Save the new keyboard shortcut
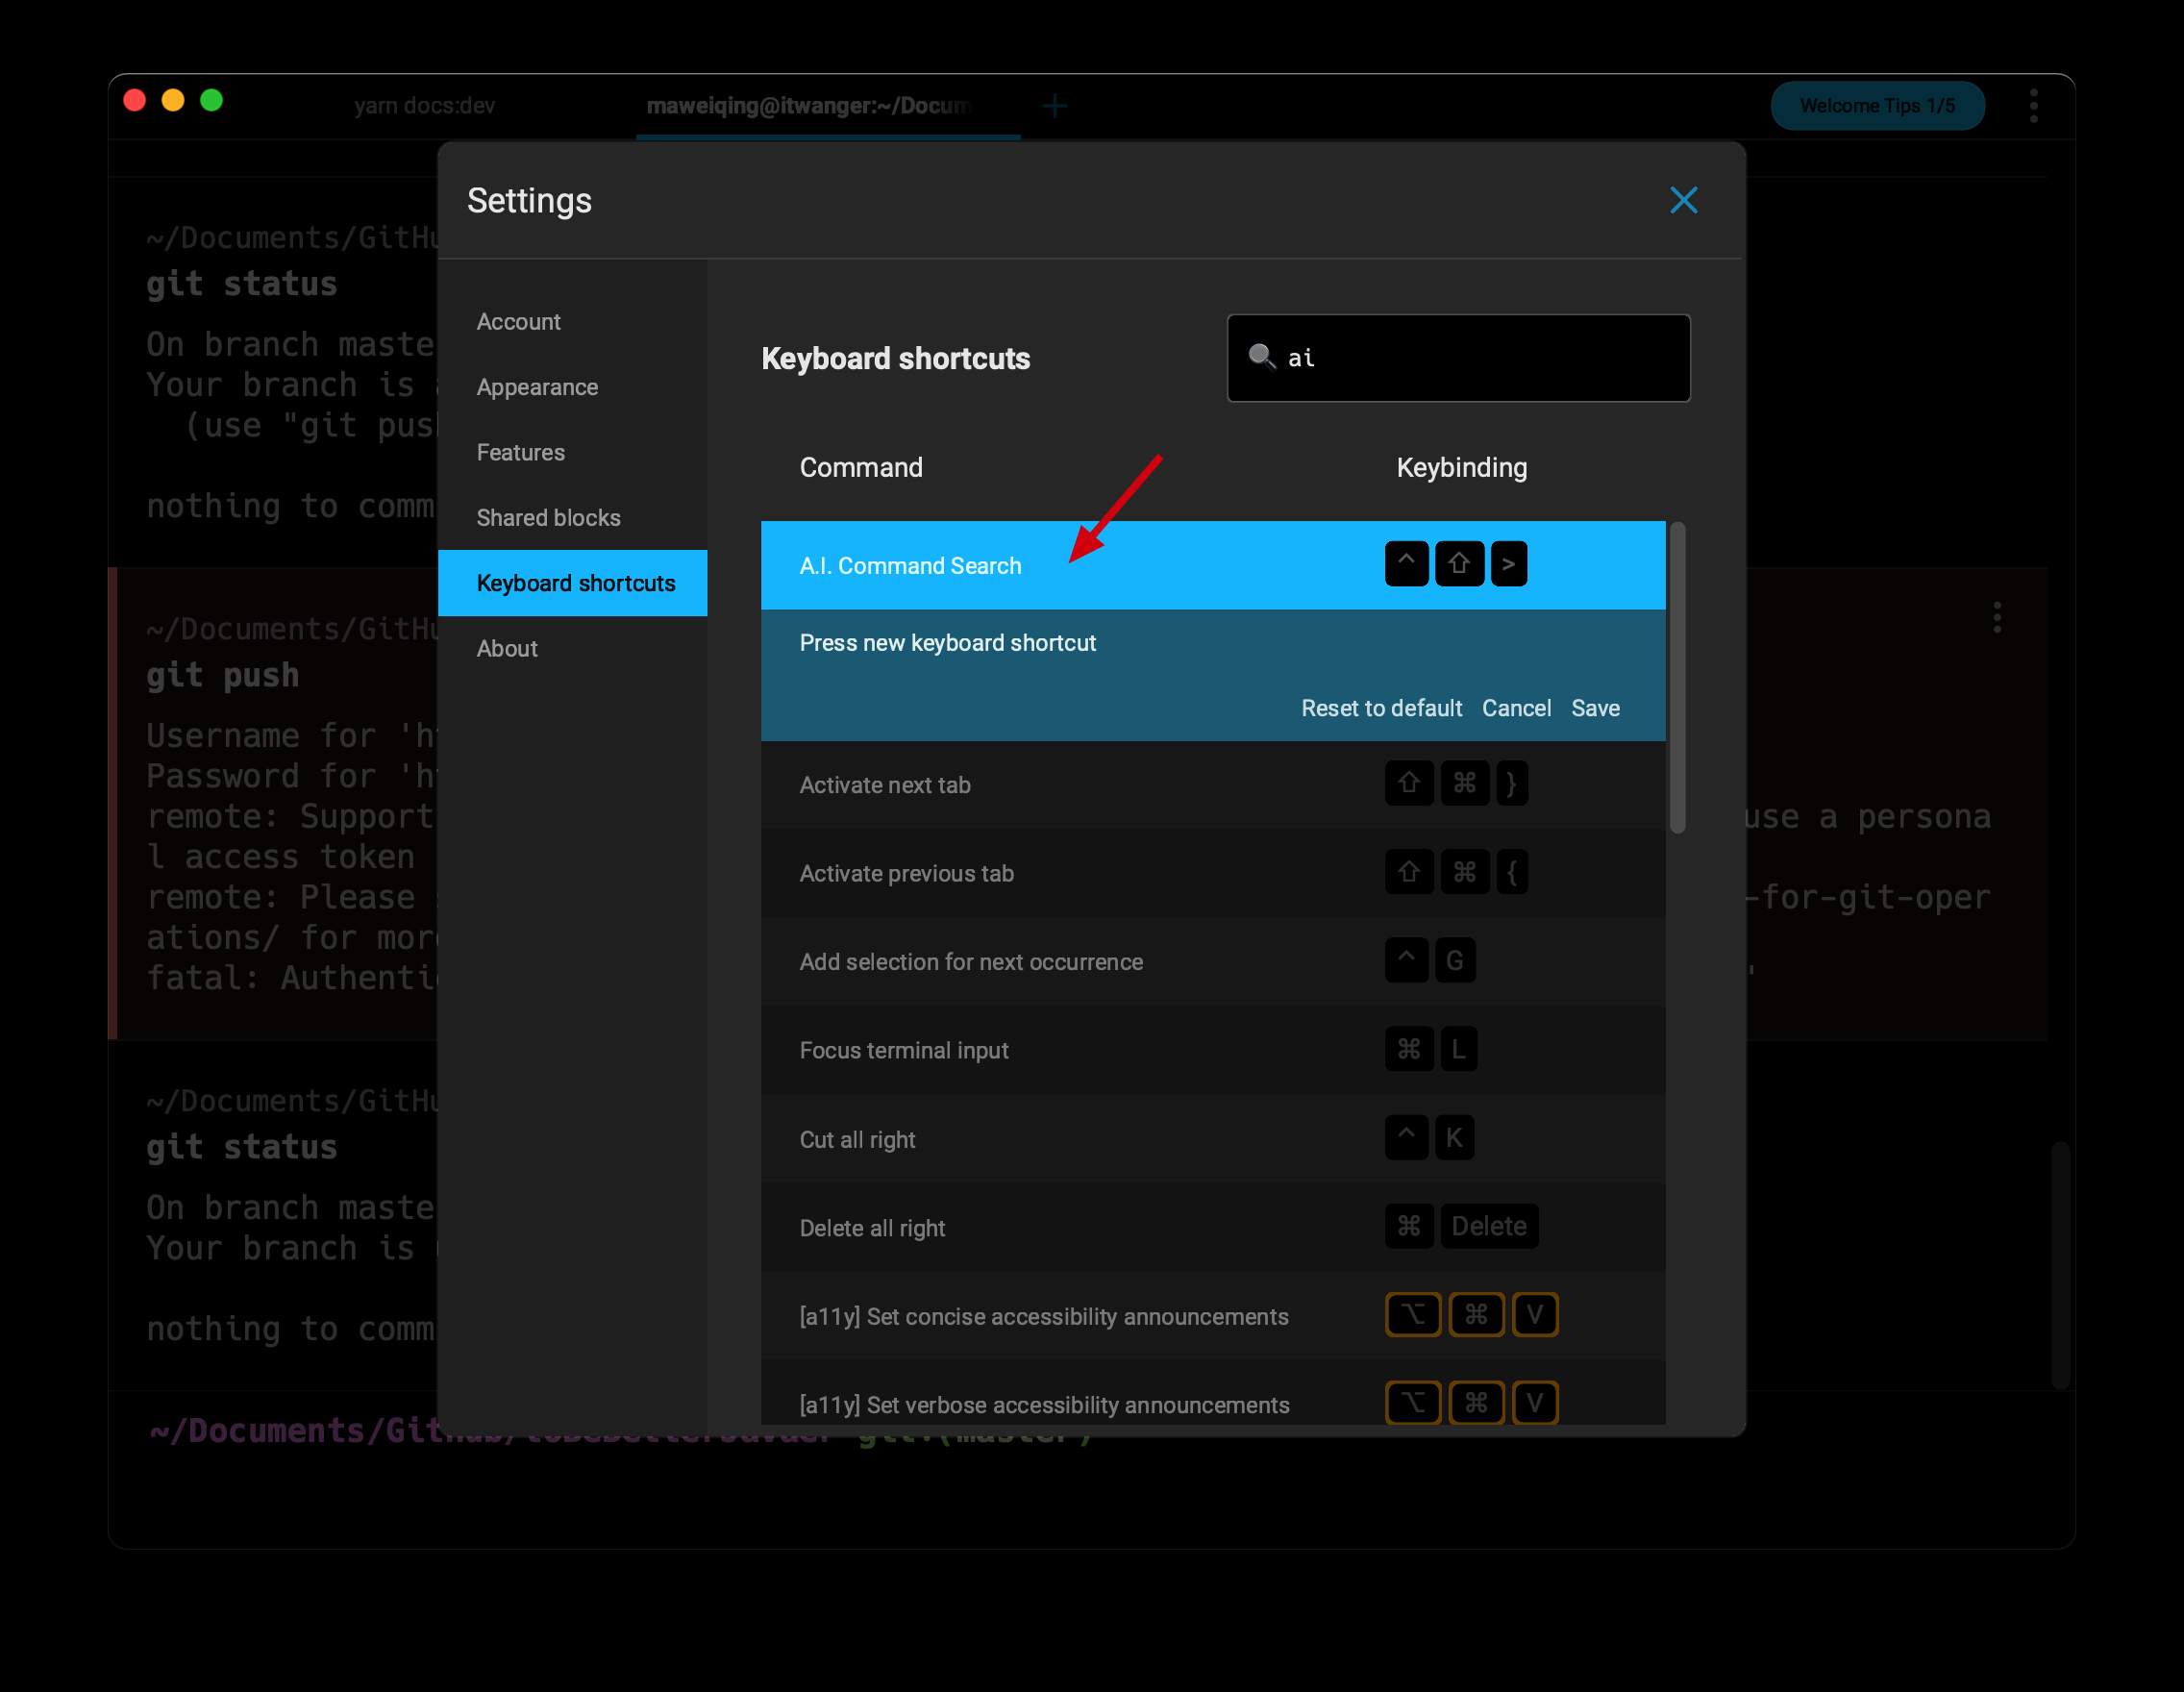Image resolution: width=2184 pixels, height=1692 pixels. pyautogui.click(x=1595, y=708)
